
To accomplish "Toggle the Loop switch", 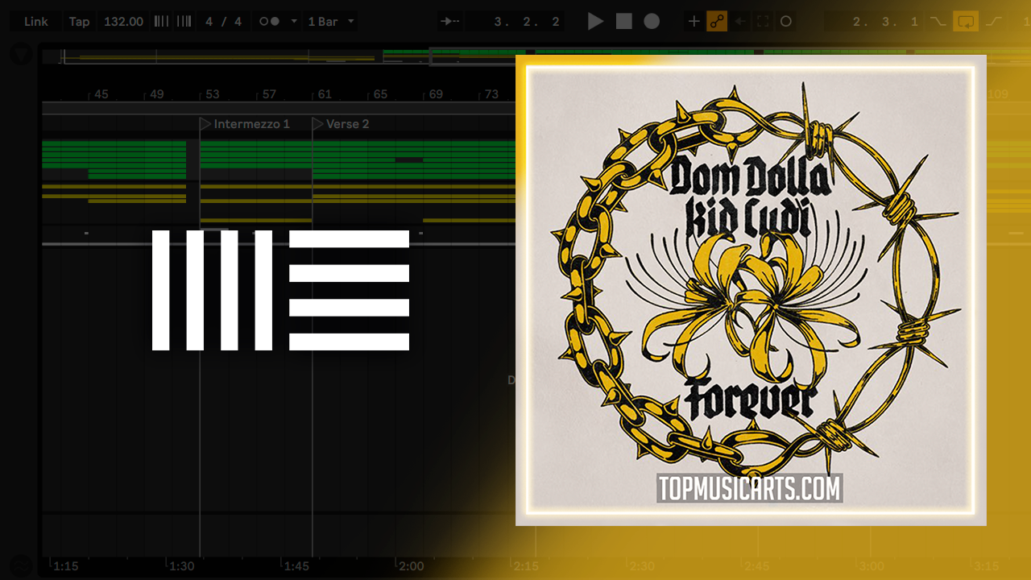I will click(x=965, y=22).
